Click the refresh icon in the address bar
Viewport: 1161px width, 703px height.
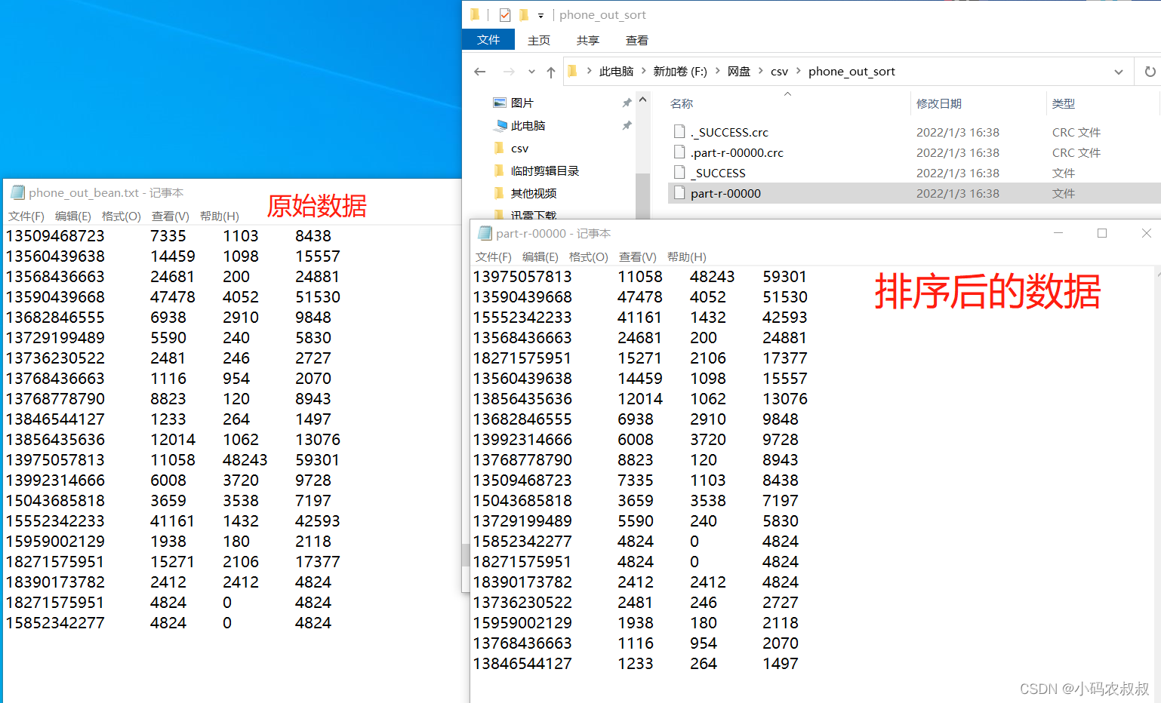(1149, 71)
